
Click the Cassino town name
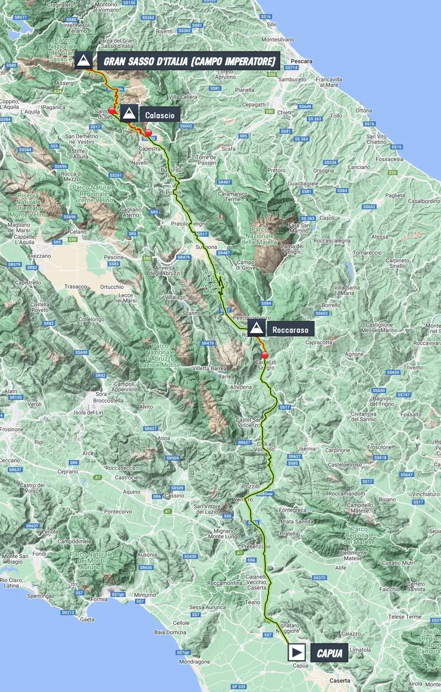click(x=174, y=495)
